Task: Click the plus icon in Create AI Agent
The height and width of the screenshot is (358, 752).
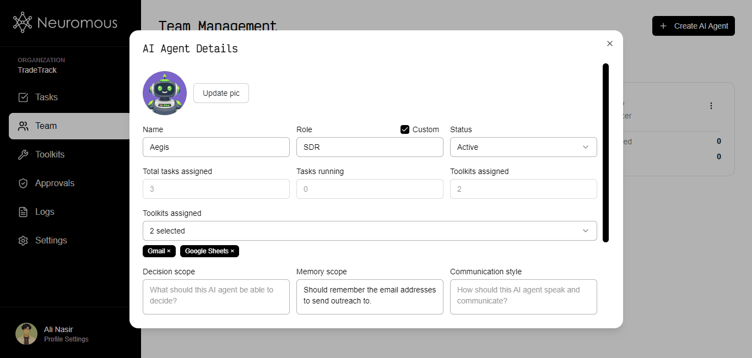Action: pos(663,26)
